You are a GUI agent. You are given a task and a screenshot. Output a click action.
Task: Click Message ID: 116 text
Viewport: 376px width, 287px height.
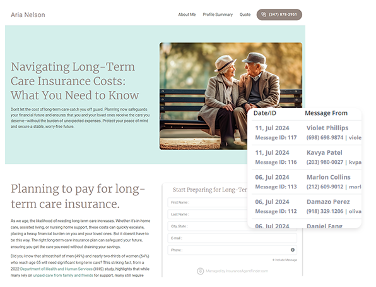(276, 162)
